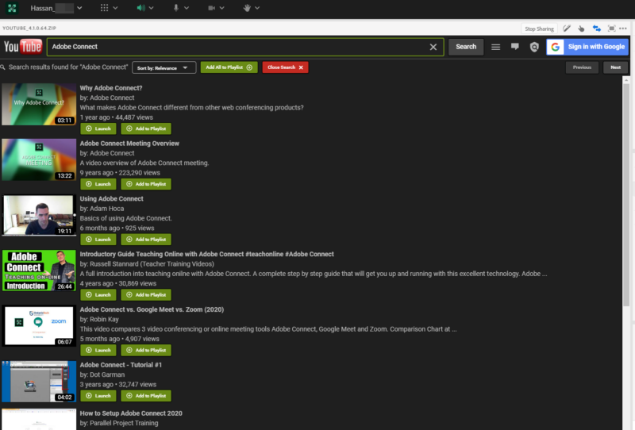
Task: Click the title Using Adobe Connect
Action: [x=111, y=199]
